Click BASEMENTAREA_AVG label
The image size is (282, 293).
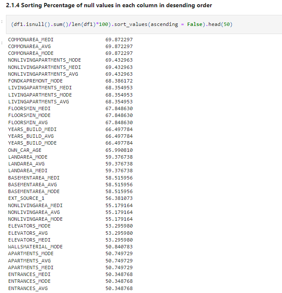[x=32, y=185]
